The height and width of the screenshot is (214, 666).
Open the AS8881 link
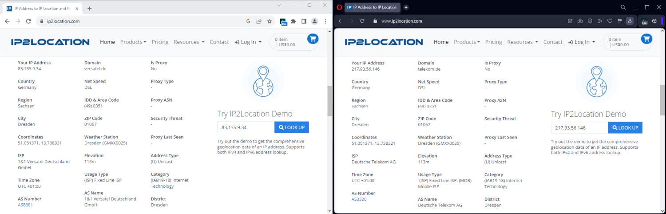pos(25,205)
